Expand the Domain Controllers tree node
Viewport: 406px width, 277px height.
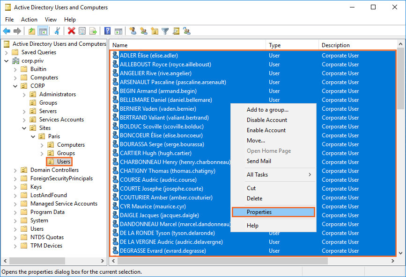tap(15, 170)
